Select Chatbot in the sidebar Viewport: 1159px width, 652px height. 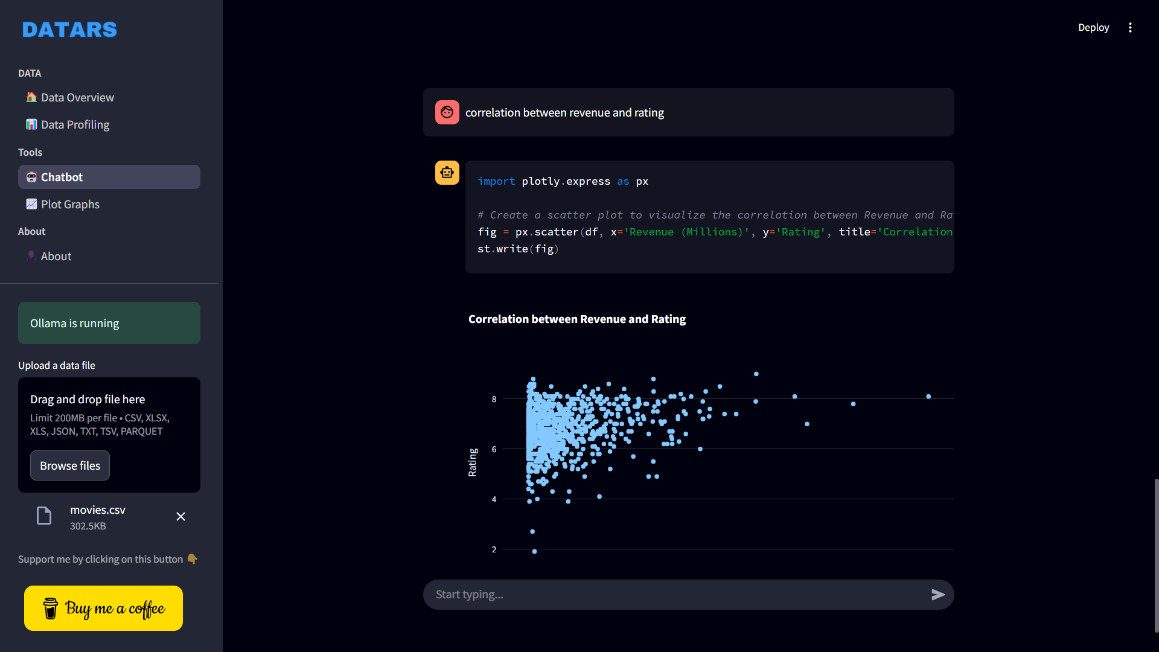pyautogui.click(x=62, y=177)
